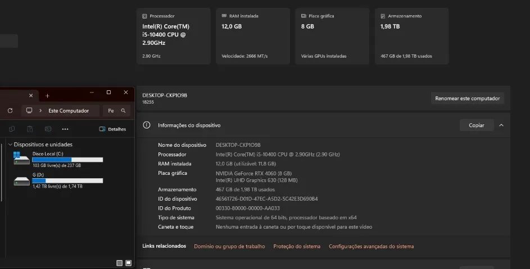Click the ID do dispositivo value

coord(267,199)
